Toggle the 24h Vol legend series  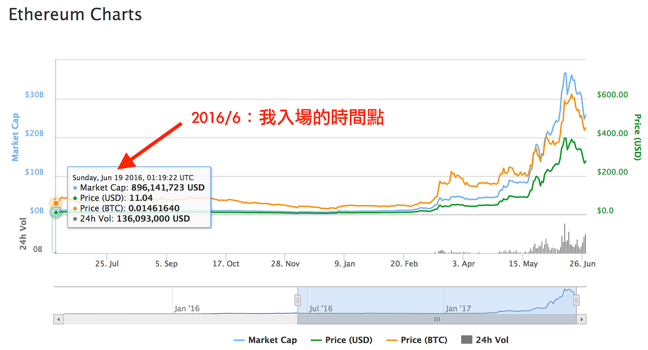tap(485, 340)
